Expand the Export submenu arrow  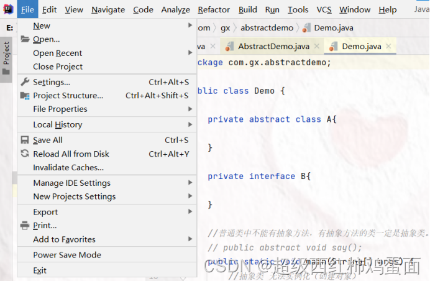(190, 211)
